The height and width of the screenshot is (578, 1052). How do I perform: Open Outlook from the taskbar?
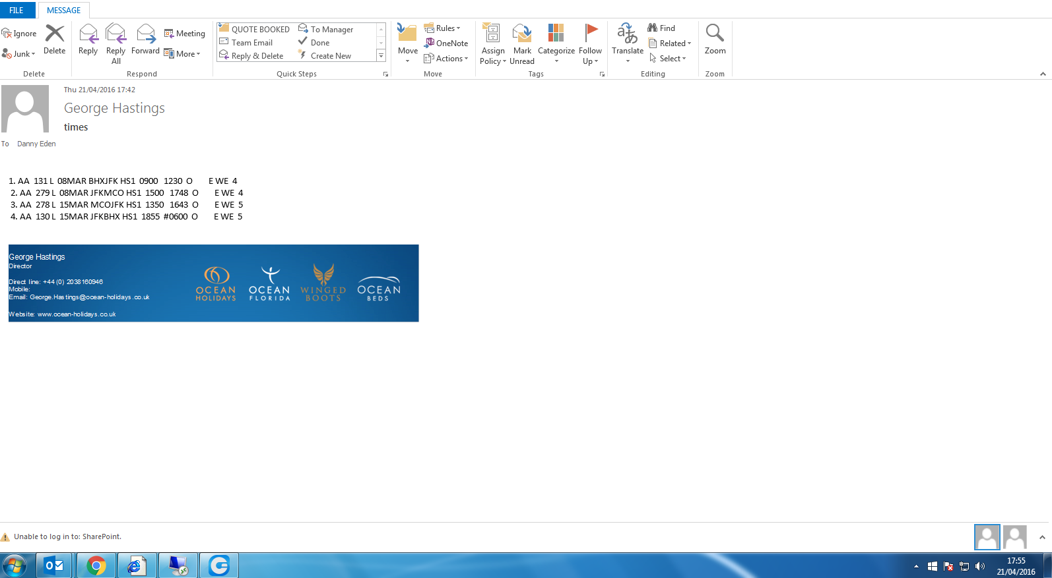[x=54, y=565]
